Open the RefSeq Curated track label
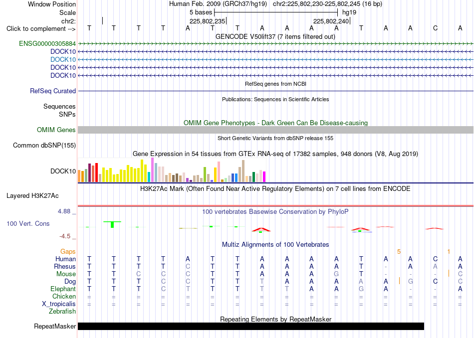 click(53, 91)
